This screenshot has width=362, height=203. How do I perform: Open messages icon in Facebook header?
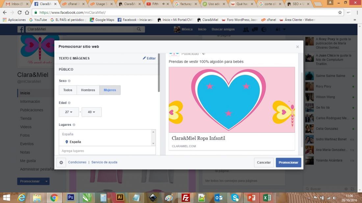pos(255,29)
